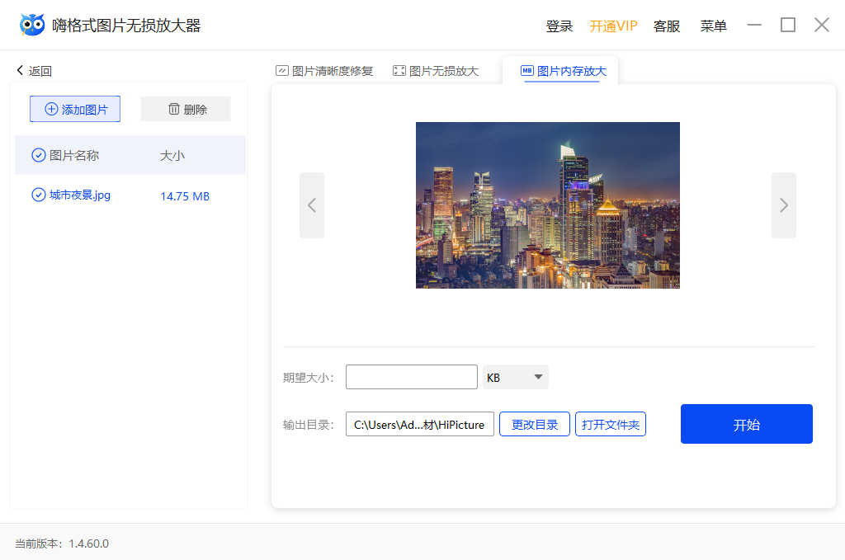
Task: Click the 开通VIP link
Action: click(x=611, y=26)
